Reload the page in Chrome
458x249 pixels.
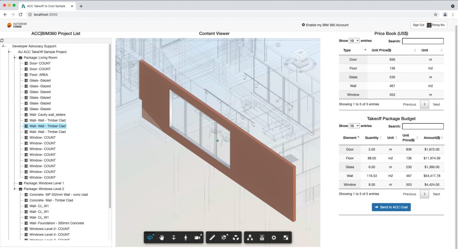pyautogui.click(x=20, y=14)
